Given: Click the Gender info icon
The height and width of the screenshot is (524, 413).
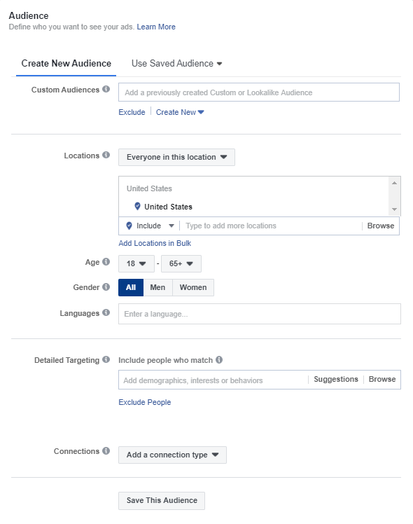Looking at the screenshot, I should [x=106, y=287].
